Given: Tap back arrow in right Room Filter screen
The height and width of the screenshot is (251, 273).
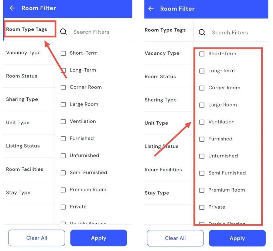Looking at the screenshot, I should click(x=151, y=9).
